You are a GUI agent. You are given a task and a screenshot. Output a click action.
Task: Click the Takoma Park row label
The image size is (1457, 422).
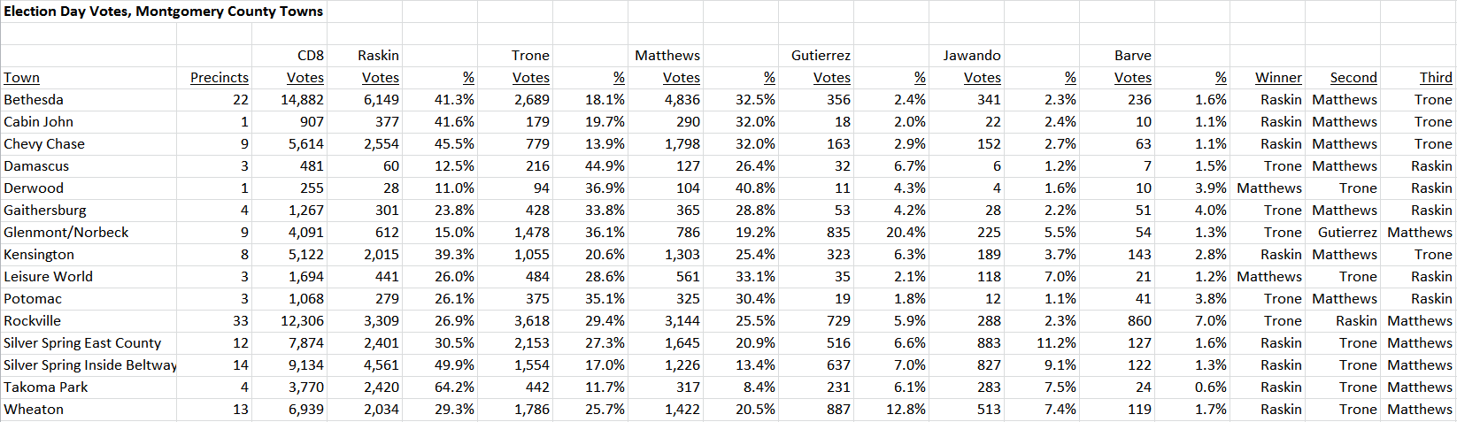click(x=89, y=387)
